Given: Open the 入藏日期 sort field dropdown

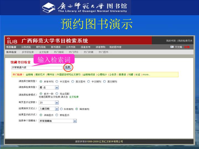Looking at the screenshot, I should point(49,109).
